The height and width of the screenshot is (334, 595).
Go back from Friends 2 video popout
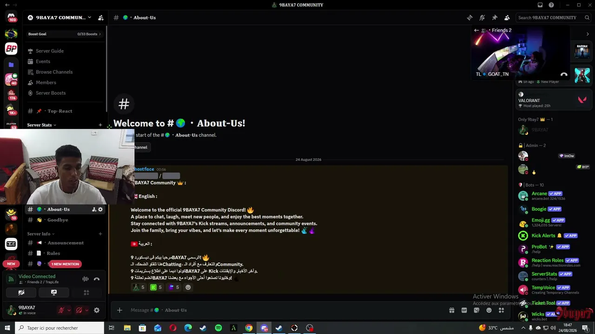pos(476,30)
